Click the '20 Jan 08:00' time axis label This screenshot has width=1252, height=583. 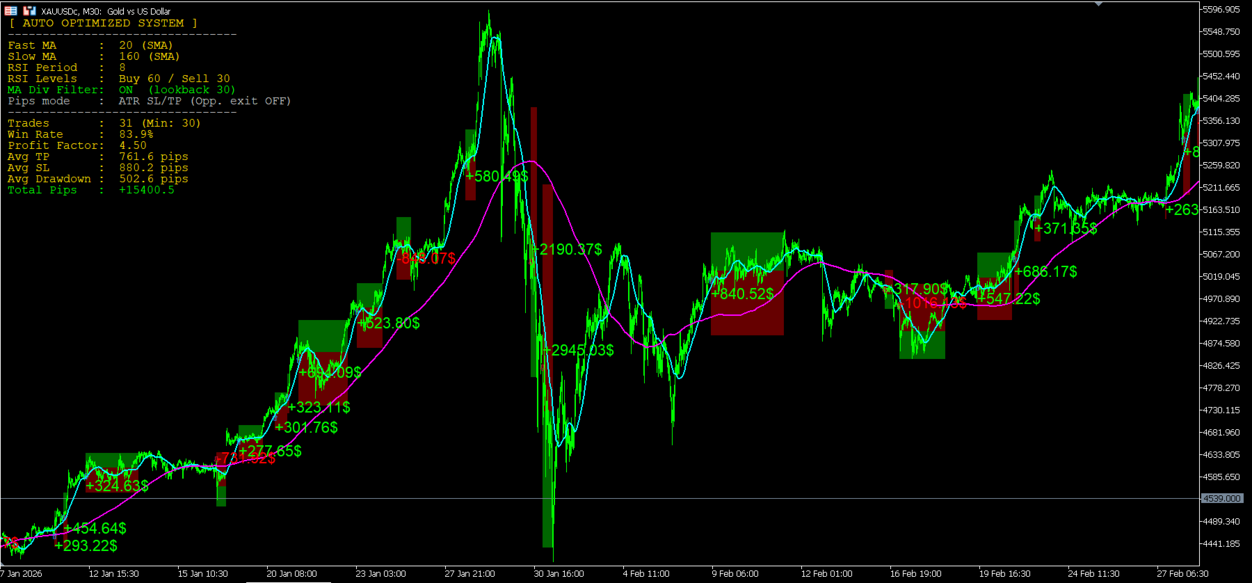(292, 574)
